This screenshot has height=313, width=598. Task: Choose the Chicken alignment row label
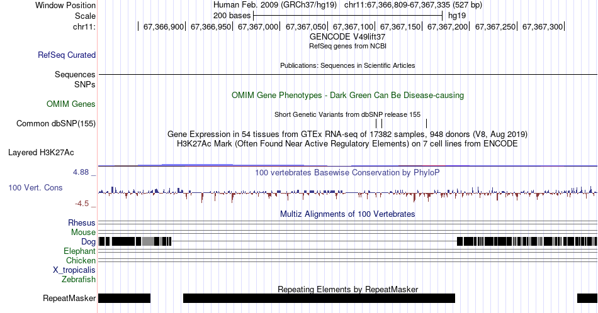point(81,260)
